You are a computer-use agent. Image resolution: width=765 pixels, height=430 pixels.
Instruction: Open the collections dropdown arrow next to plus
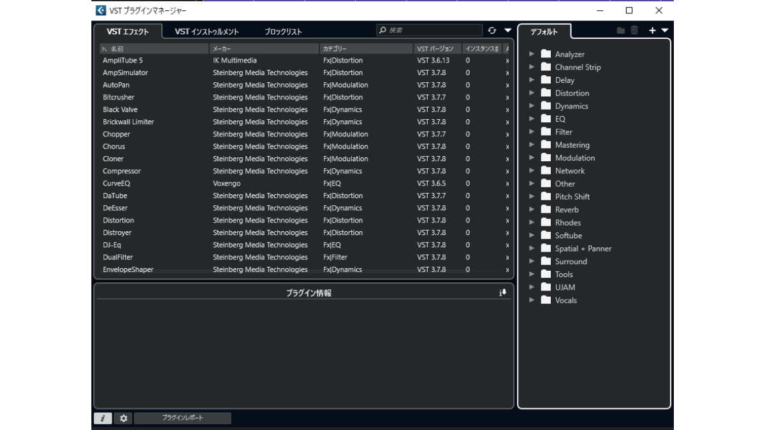coord(665,31)
